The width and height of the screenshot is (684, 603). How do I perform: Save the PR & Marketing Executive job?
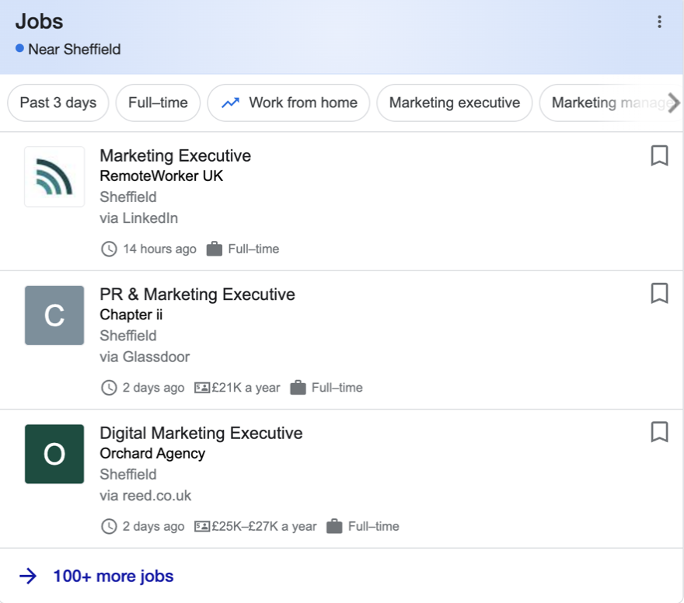click(659, 293)
